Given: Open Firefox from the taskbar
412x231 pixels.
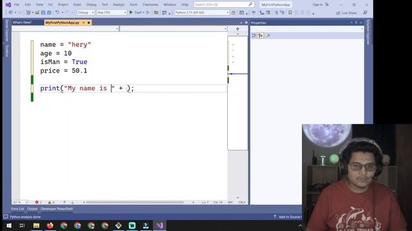Looking at the screenshot, I should [50, 225].
